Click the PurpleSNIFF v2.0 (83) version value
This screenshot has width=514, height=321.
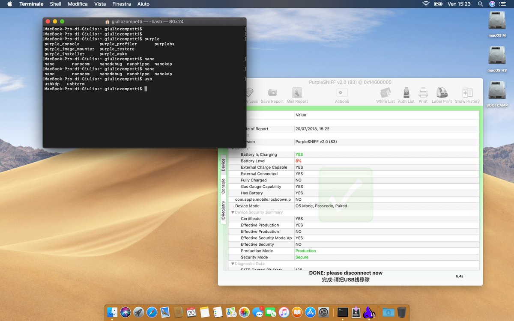click(x=316, y=142)
